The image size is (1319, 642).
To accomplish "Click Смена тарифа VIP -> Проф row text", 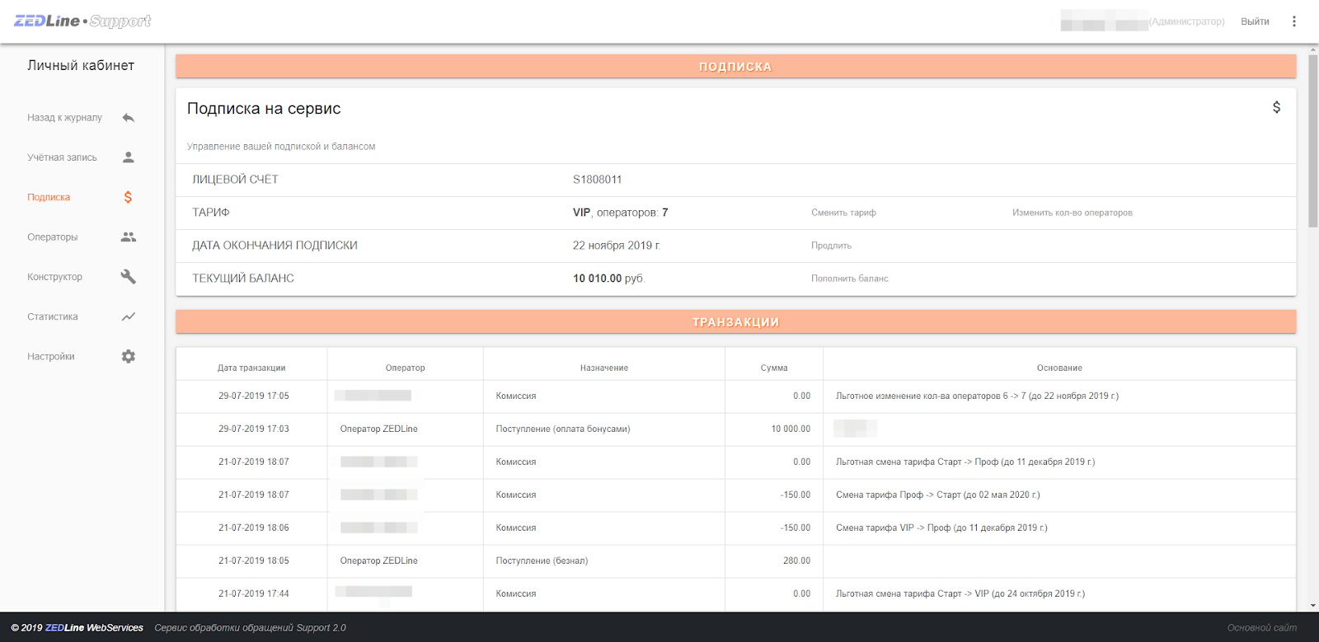I will click(941, 527).
